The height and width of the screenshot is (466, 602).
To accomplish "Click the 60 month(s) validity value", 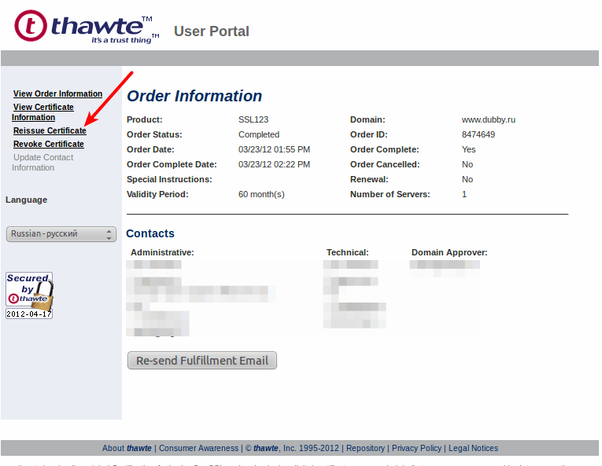I will [x=261, y=194].
